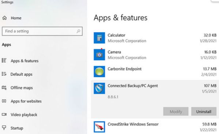Click the 1/22/2021 CrowdStrike date

click(208, 130)
